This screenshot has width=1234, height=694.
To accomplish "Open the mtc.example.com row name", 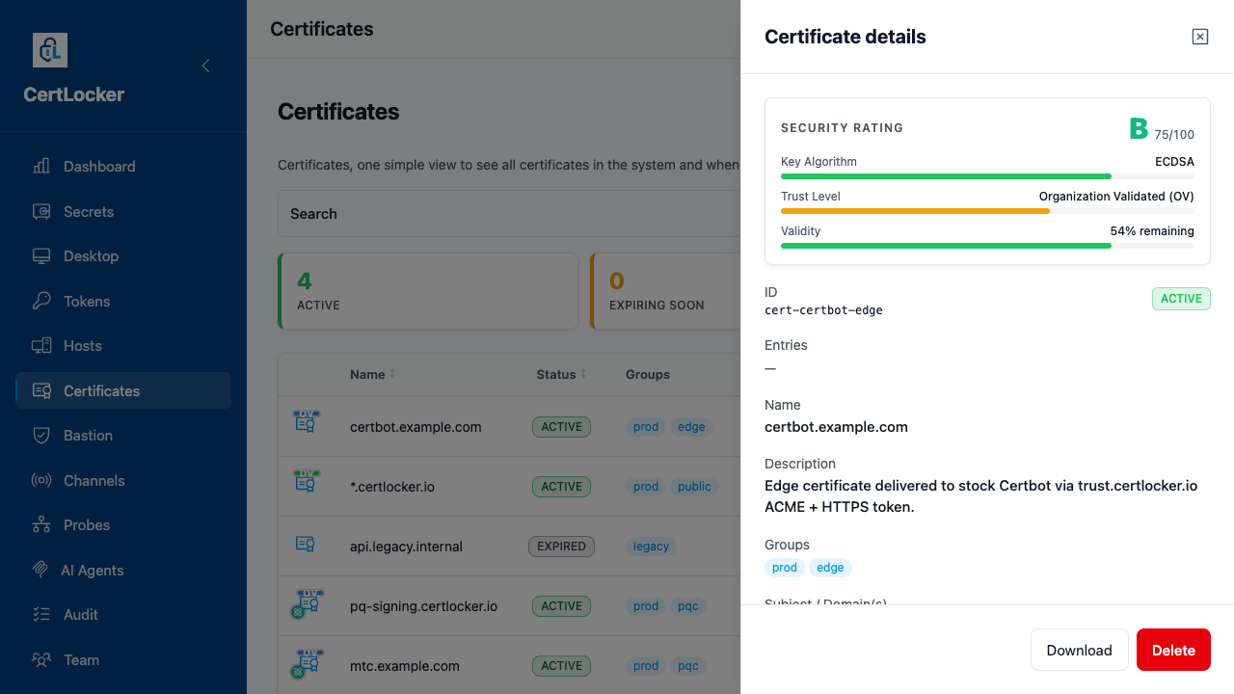I will point(405,666).
